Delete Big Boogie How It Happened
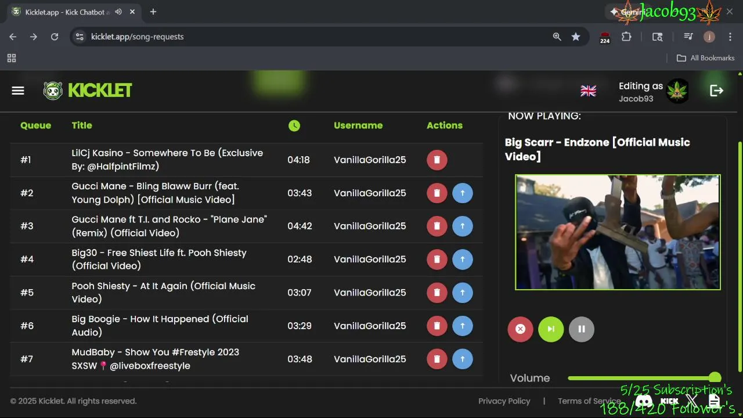This screenshot has width=743, height=418. point(437,326)
